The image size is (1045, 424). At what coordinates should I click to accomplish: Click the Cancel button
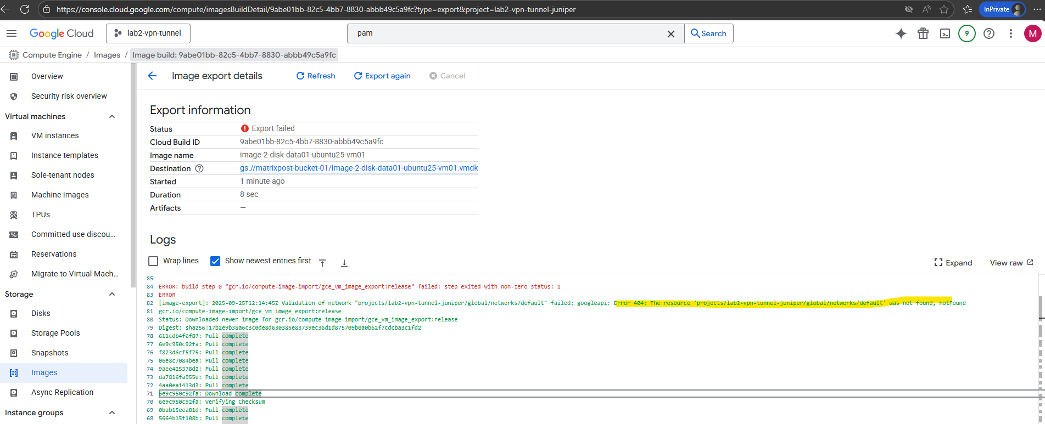(x=448, y=76)
